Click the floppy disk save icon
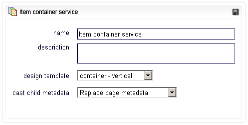Viewport: 248px width, 125px height. tap(236, 12)
